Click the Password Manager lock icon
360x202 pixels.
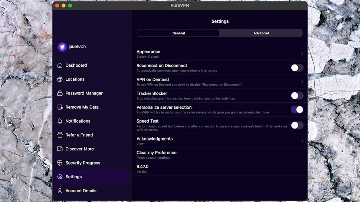(60, 93)
